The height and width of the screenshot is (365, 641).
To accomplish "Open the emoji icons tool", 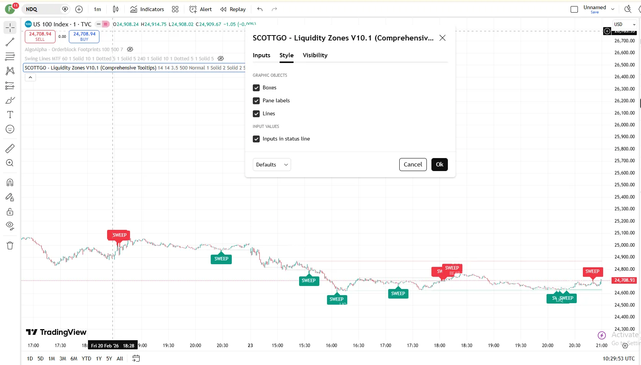I will [10, 129].
